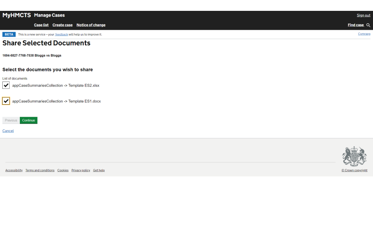Uncheck the Template ES2.xlsx checkbox
373x248 pixels.
pos(6,85)
